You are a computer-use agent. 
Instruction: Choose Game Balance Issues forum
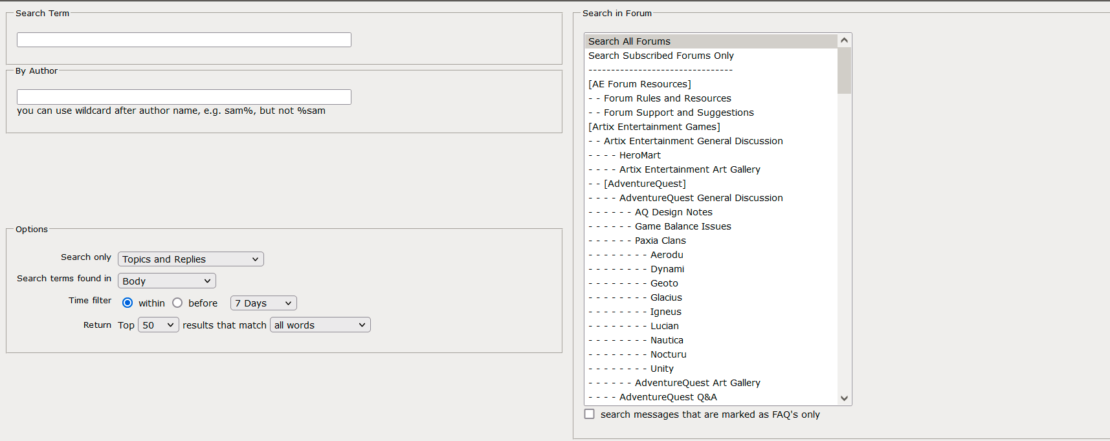[x=683, y=226]
